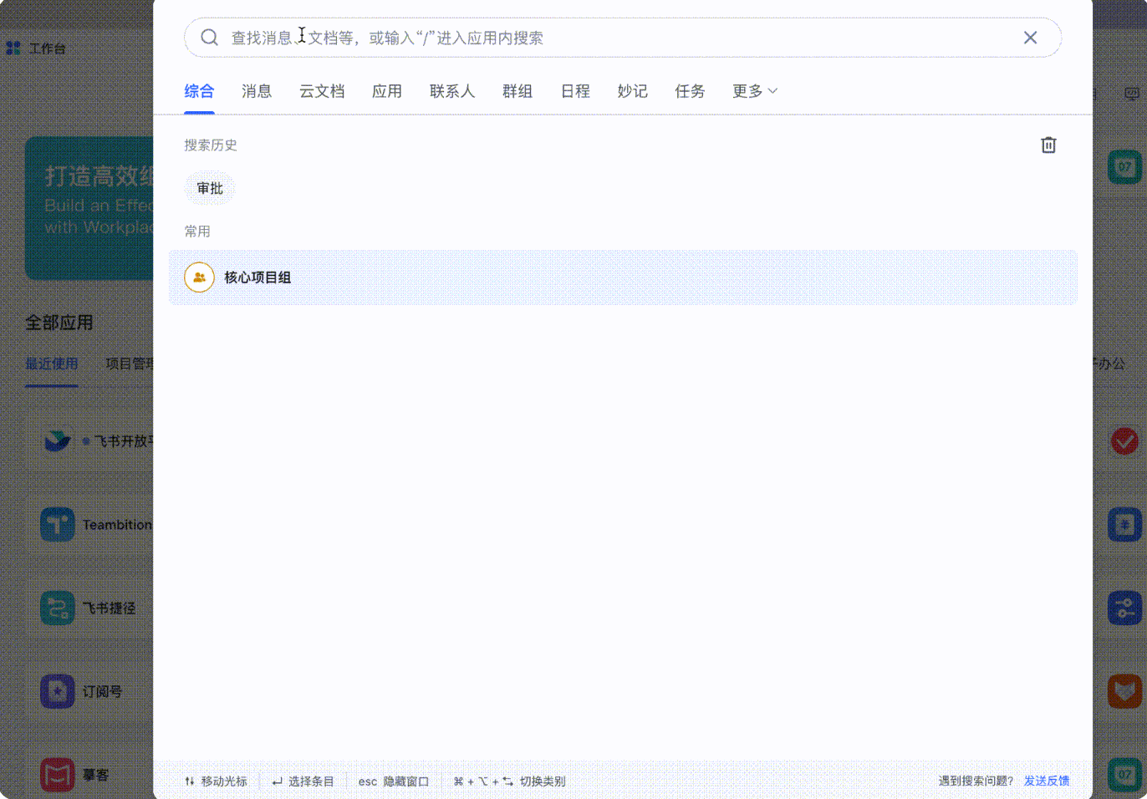
Task: Select the 日程 search category
Action: click(x=575, y=91)
